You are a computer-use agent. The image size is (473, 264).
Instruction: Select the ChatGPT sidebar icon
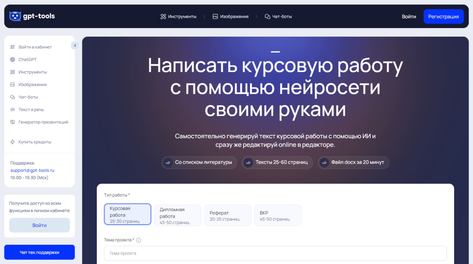pyautogui.click(x=12, y=59)
